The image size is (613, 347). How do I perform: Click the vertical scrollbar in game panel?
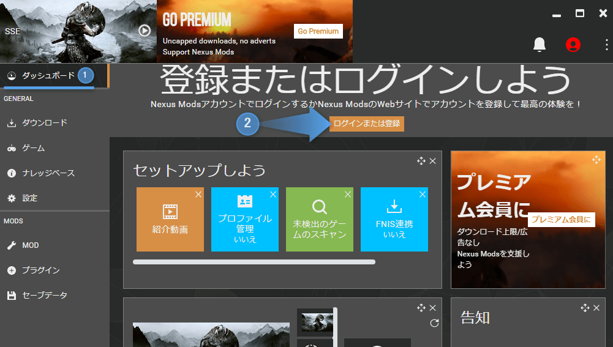pos(335,327)
